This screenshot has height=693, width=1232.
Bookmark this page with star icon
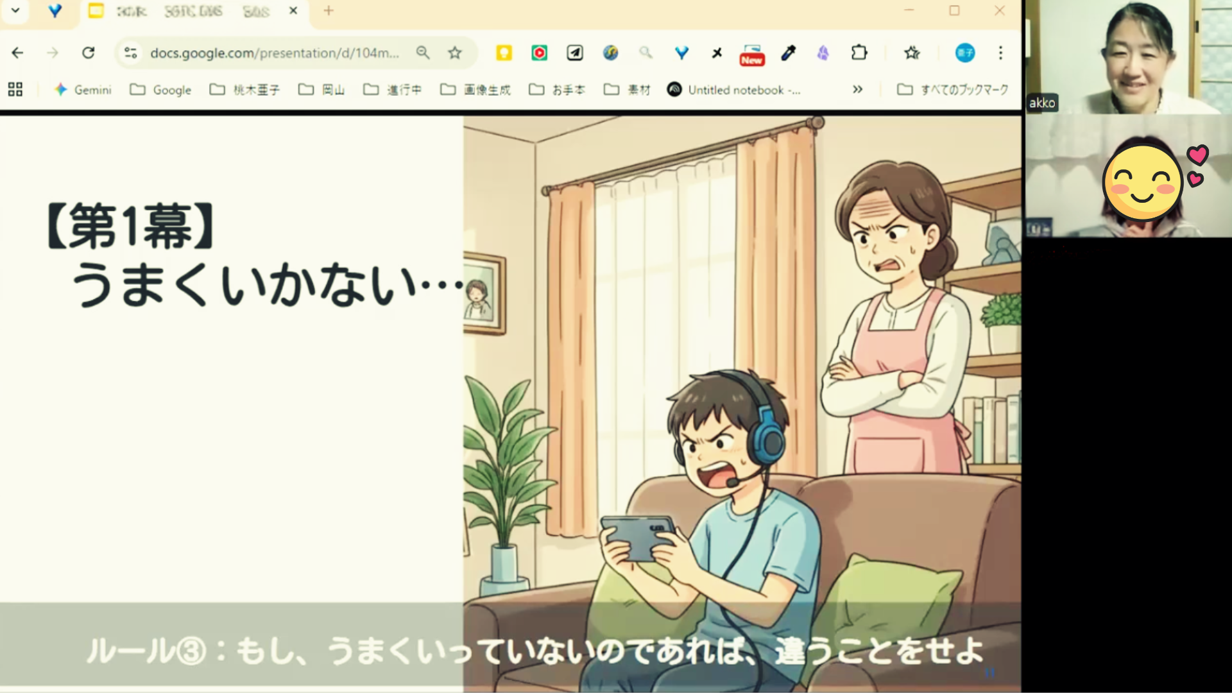455,53
